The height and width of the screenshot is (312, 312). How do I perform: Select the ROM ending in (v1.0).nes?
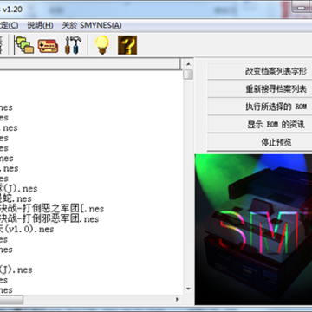27,229
